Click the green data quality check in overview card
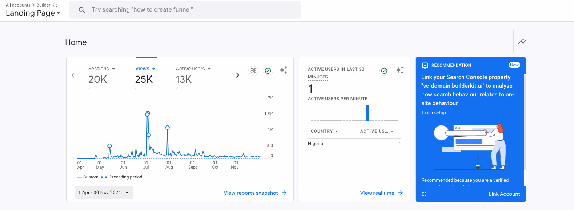 click(x=268, y=71)
